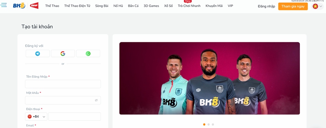
Task: Click the BK8 logo
Action: click(19, 5)
